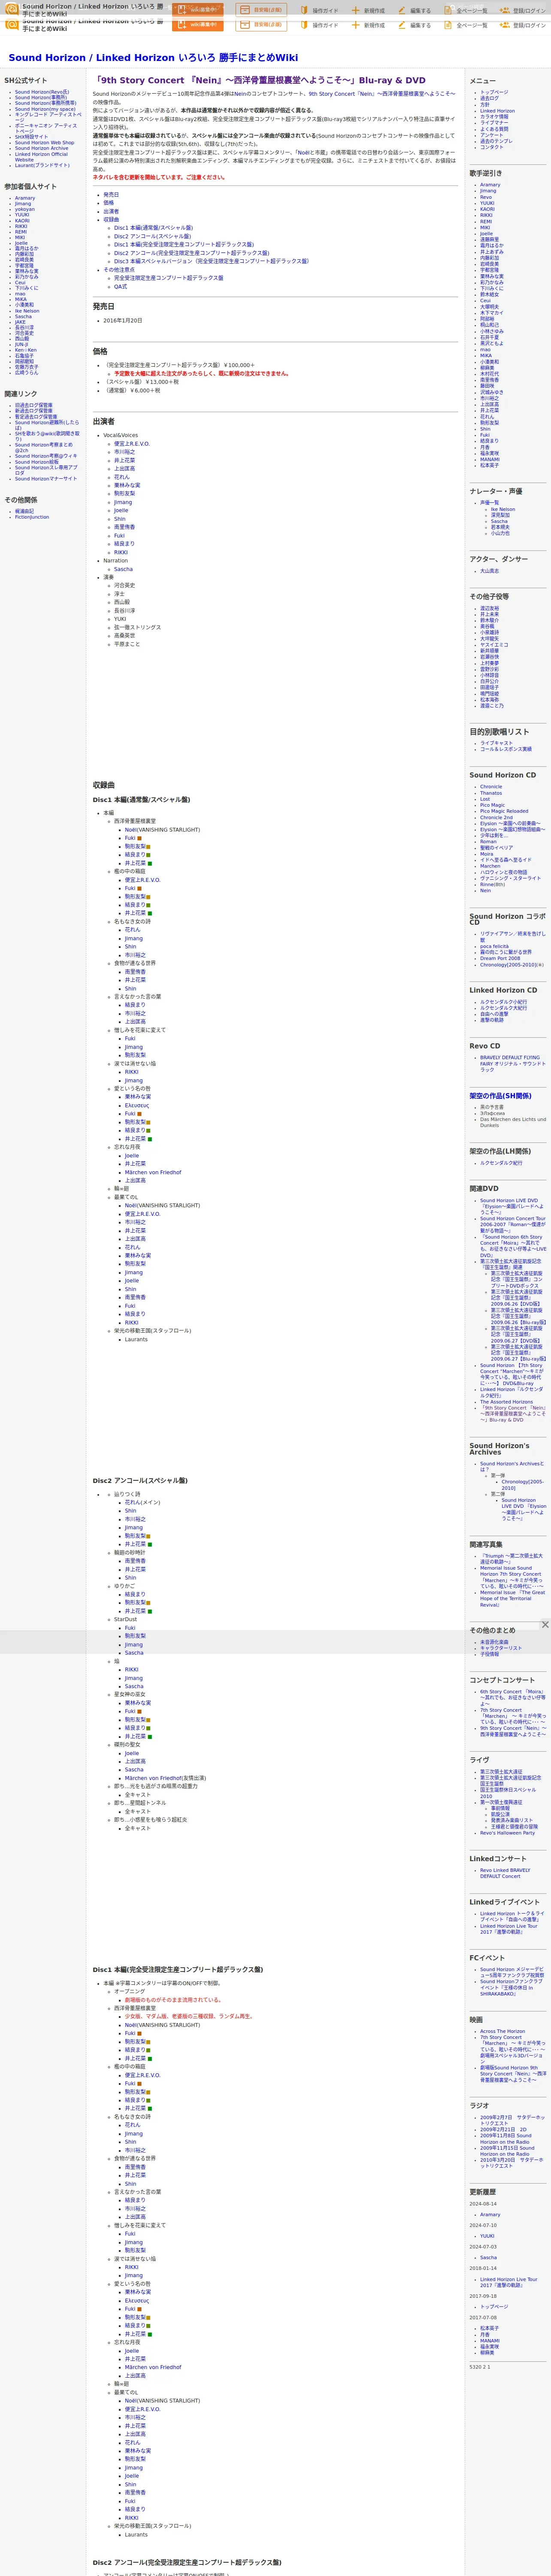The width and height of the screenshot is (551, 2576).
Task: Open yokoyan in 参加者個人サイト list
Action: [25, 209]
